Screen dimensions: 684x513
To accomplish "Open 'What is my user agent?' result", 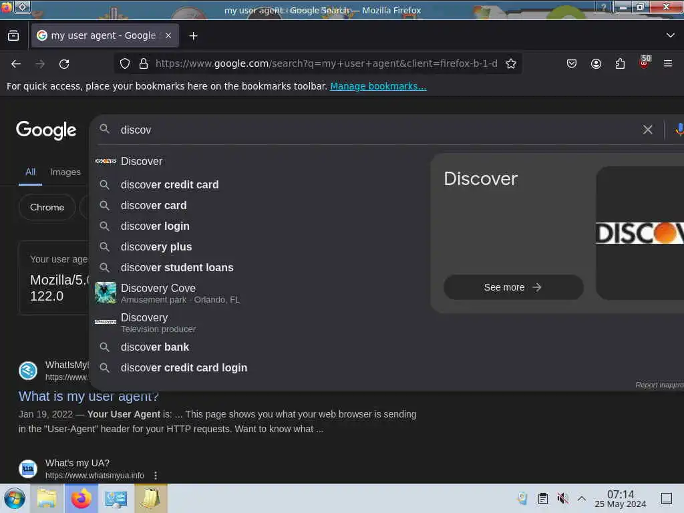I will pos(89,396).
